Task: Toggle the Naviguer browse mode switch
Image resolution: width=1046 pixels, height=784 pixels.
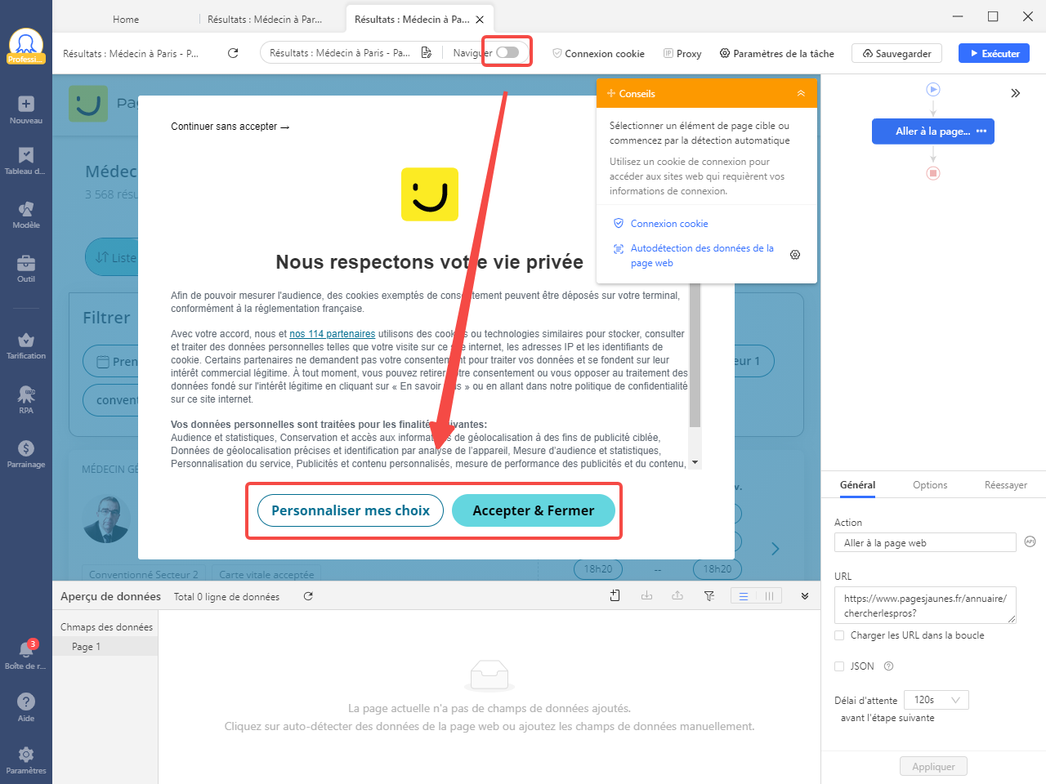Action: pyautogui.click(x=507, y=52)
